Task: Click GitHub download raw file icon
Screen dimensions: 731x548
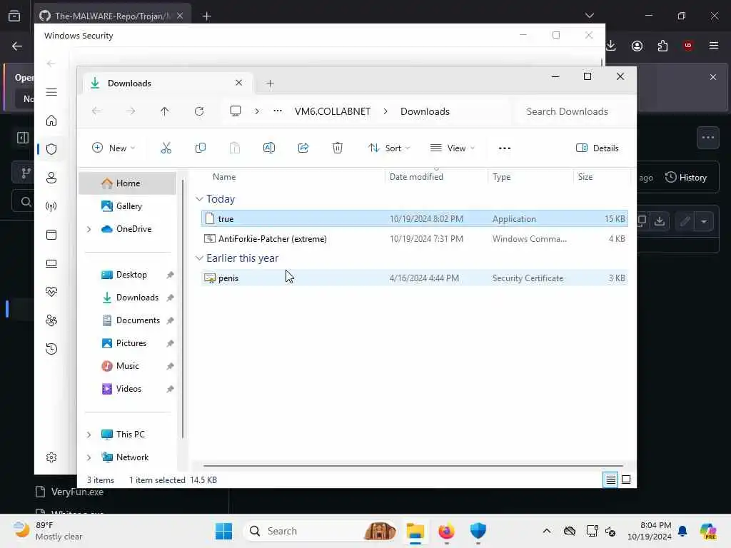Action: pos(659,221)
